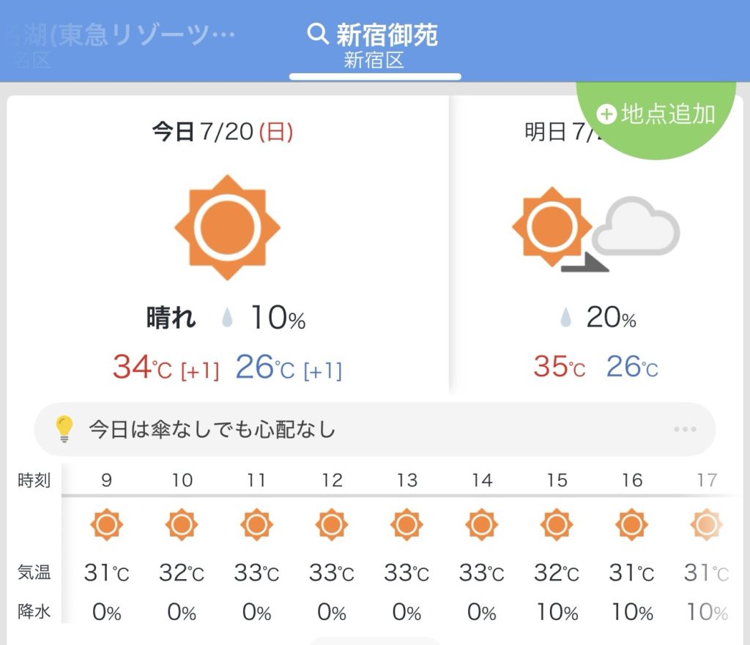
Task: Click the large sunny icon for today
Action: coord(228,227)
